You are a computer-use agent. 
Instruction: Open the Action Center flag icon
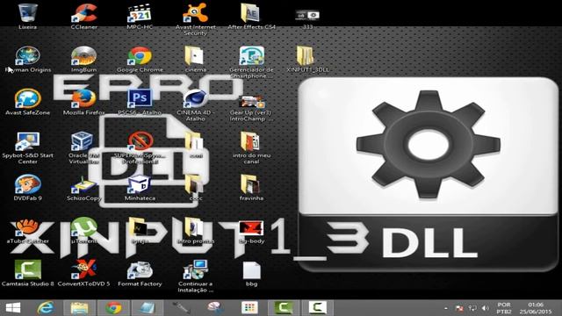tap(458, 308)
